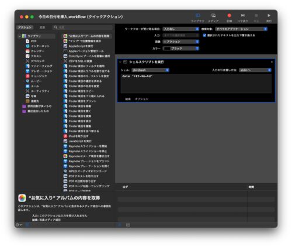Open the gear menu at bottom-left
Viewport: 292px width, 247px height.
point(19,225)
